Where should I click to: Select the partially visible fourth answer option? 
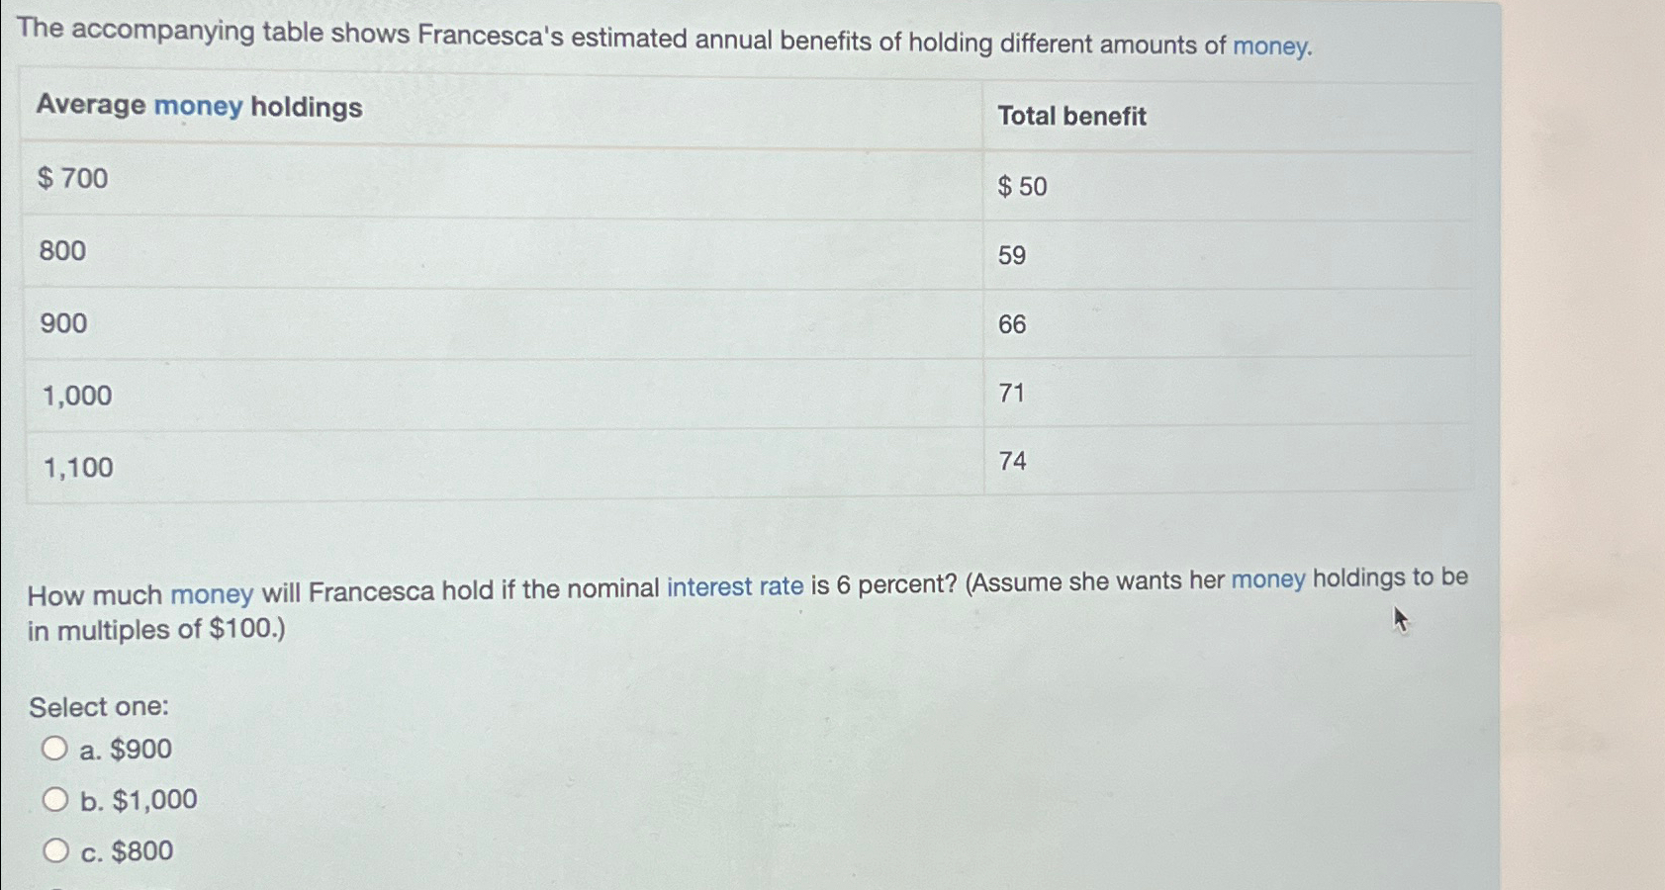pos(55,885)
